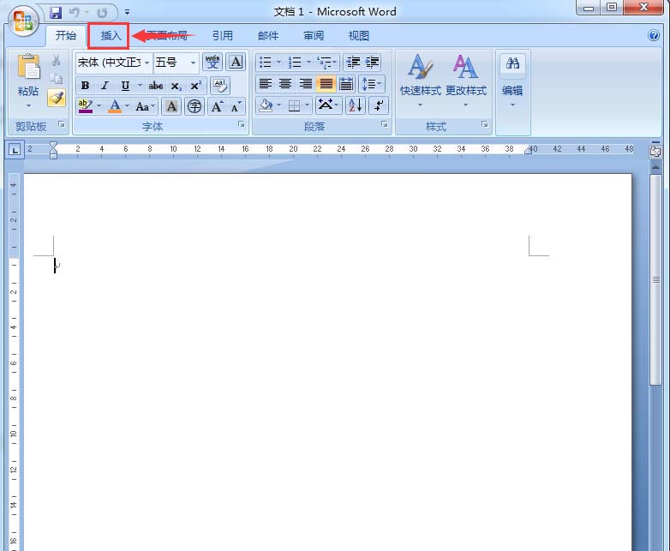This screenshot has width=670, height=551.
Task: Apply distributed alignment
Action: 345,84
